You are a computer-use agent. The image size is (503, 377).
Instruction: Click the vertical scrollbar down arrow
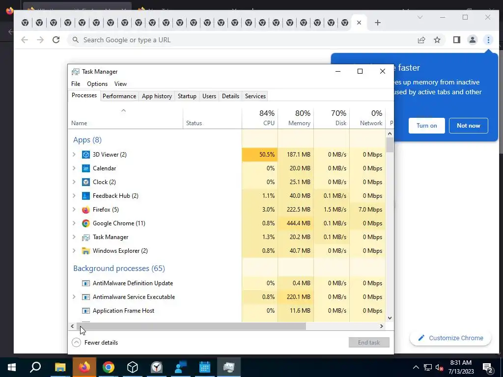[390, 318]
